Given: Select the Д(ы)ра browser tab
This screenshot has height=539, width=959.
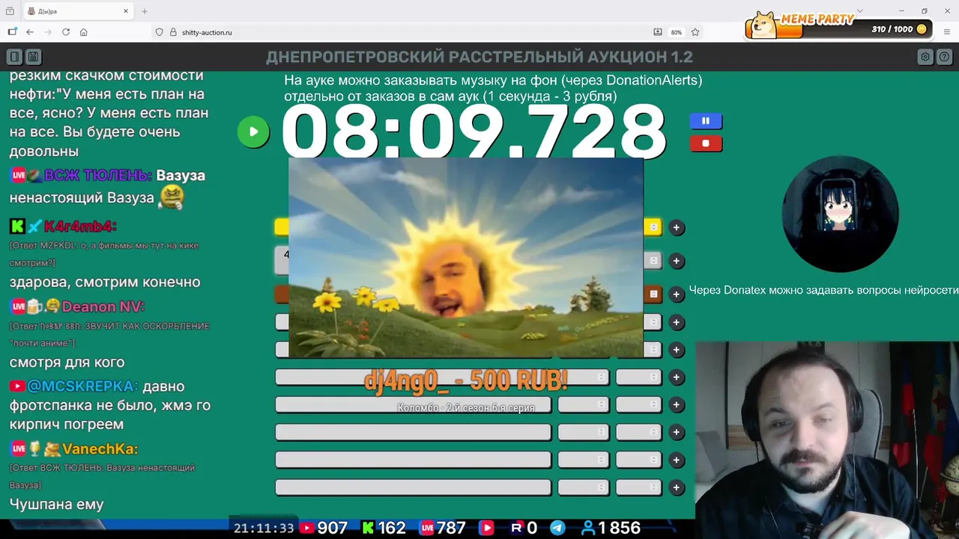Looking at the screenshot, I should pyautogui.click(x=79, y=11).
